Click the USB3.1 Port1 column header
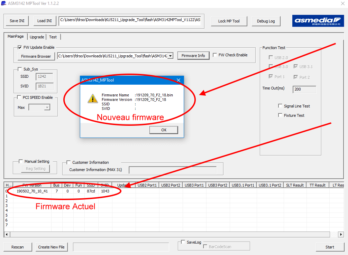This screenshot has width=348, height=255. (243, 185)
